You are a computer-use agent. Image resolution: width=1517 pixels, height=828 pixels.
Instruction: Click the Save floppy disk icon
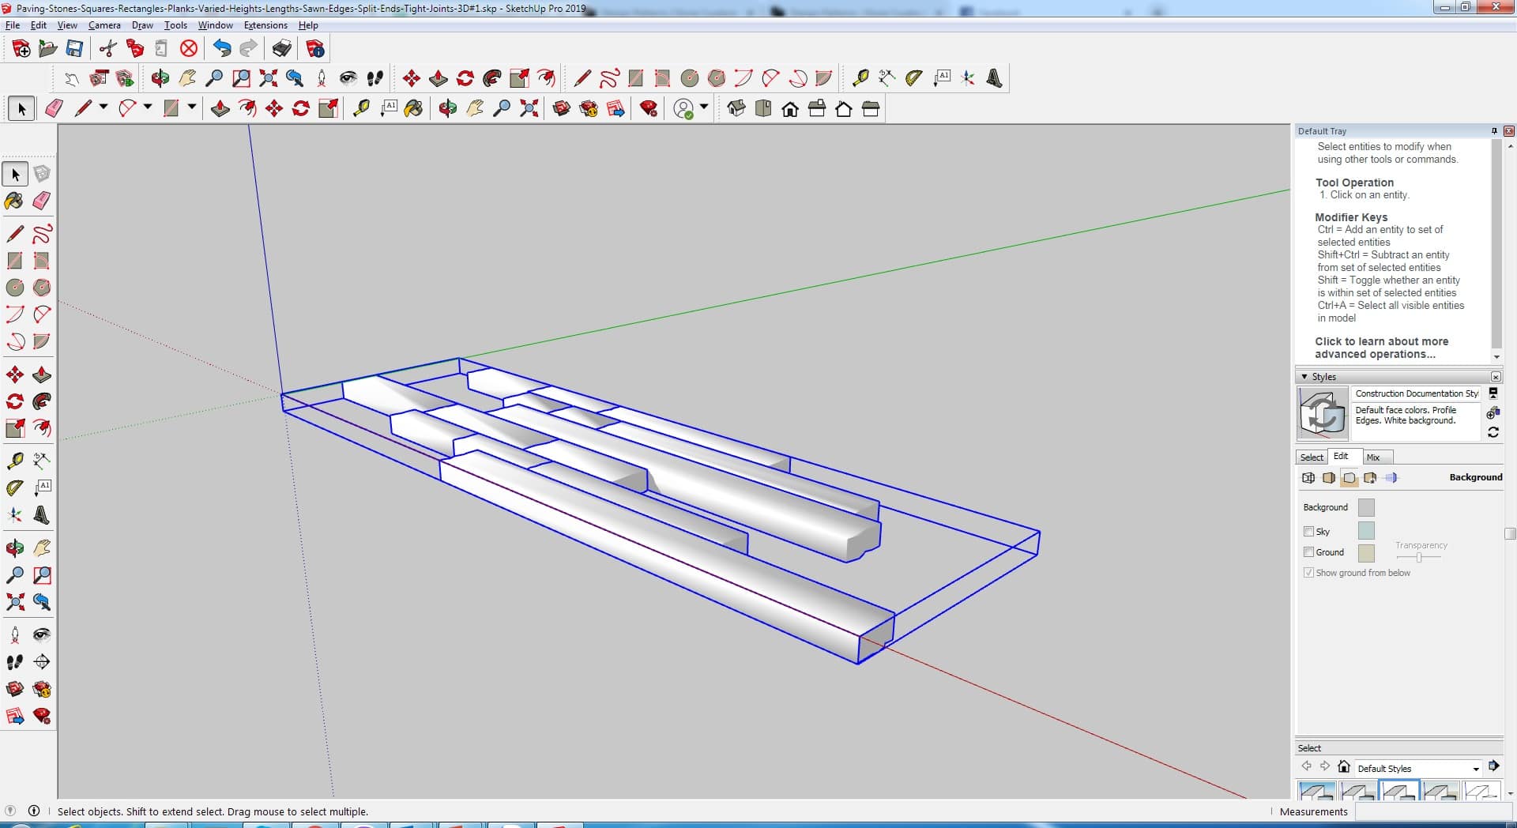tap(74, 49)
